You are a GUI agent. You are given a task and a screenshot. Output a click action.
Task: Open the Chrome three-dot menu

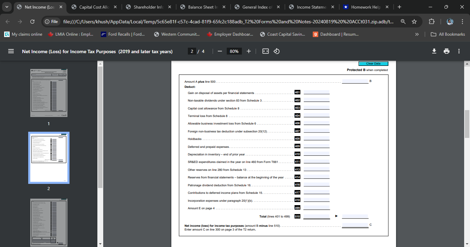click(x=462, y=22)
